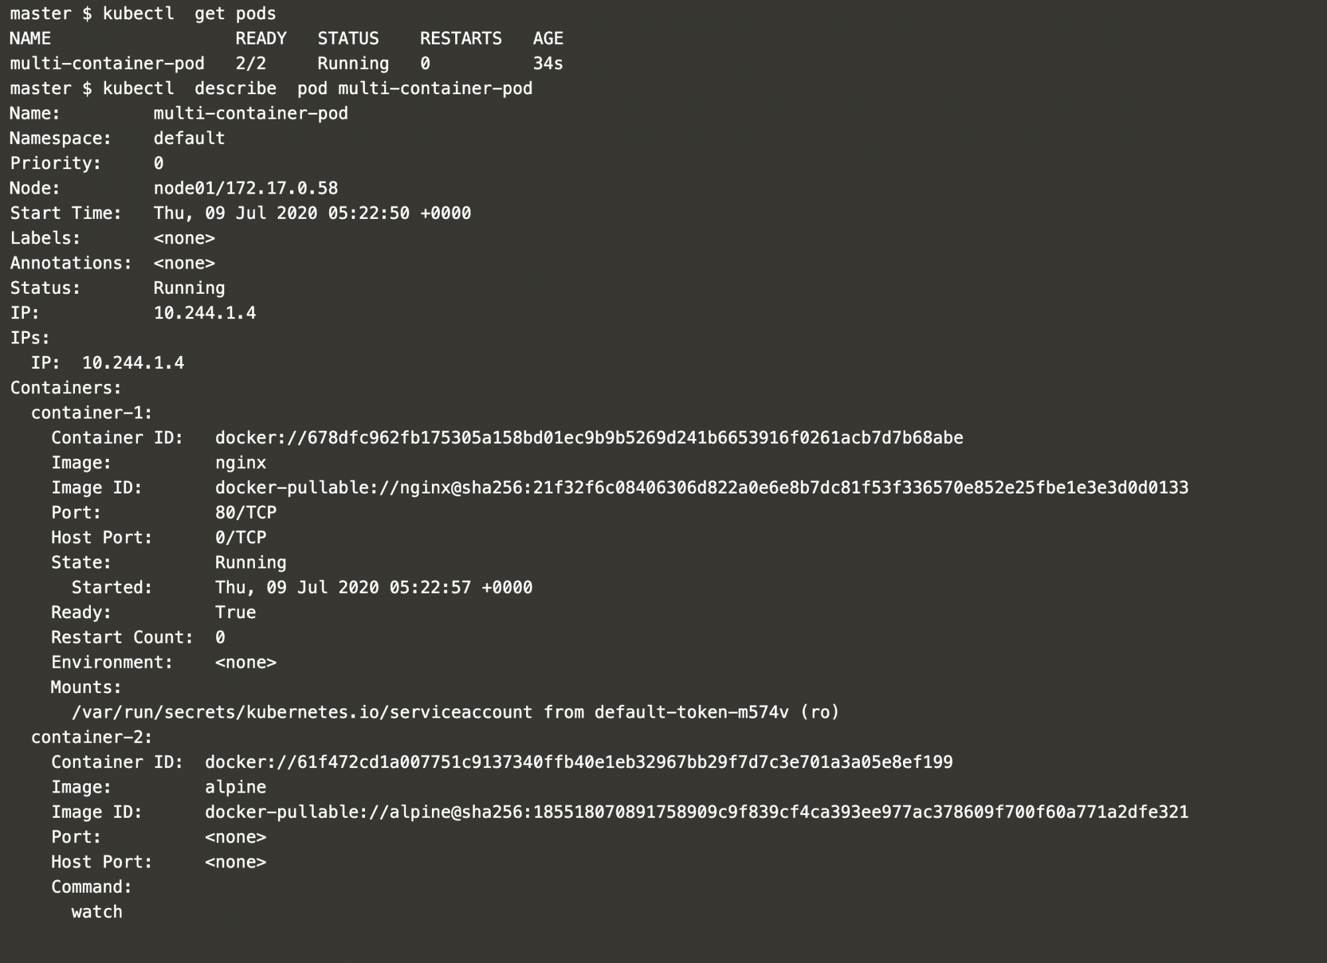Click the container-2 Container ID hash
This screenshot has width=1327, height=963.
click(579, 763)
